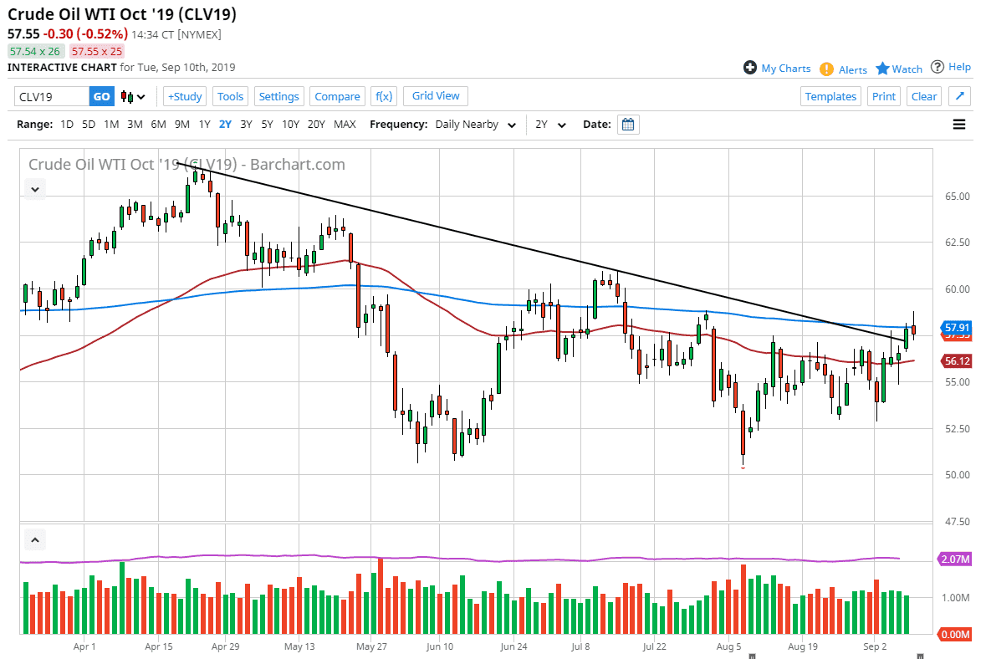Open the Date calendar picker
Screen dimensions: 986x659
(627, 124)
